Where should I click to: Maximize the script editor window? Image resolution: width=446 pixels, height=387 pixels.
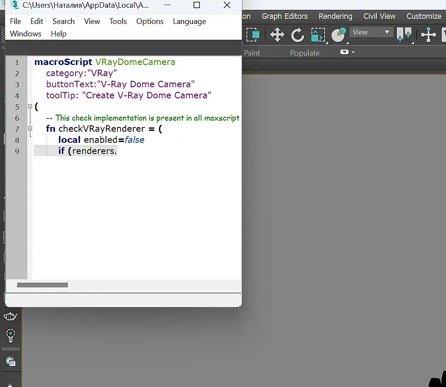(x=197, y=5)
